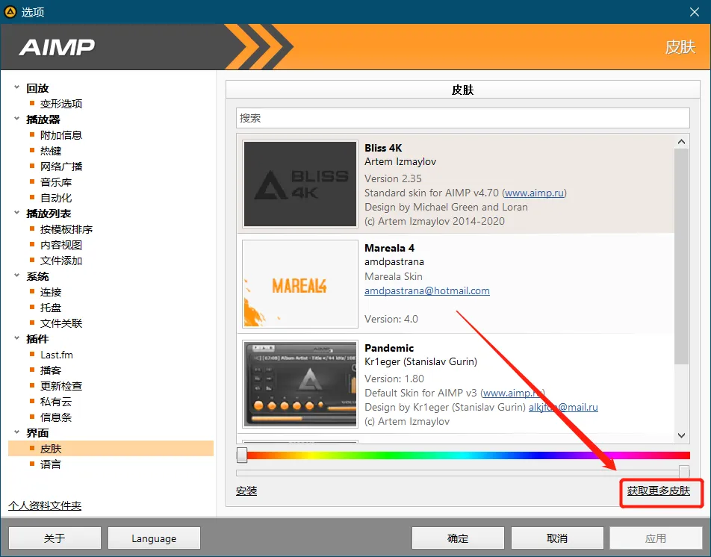Click the AIMP logo in header

click(57, 47)
